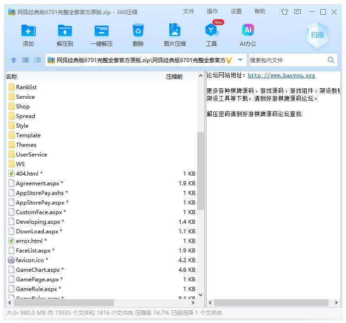Click the 添加 (Add) toolbar icon

point(28,31)
